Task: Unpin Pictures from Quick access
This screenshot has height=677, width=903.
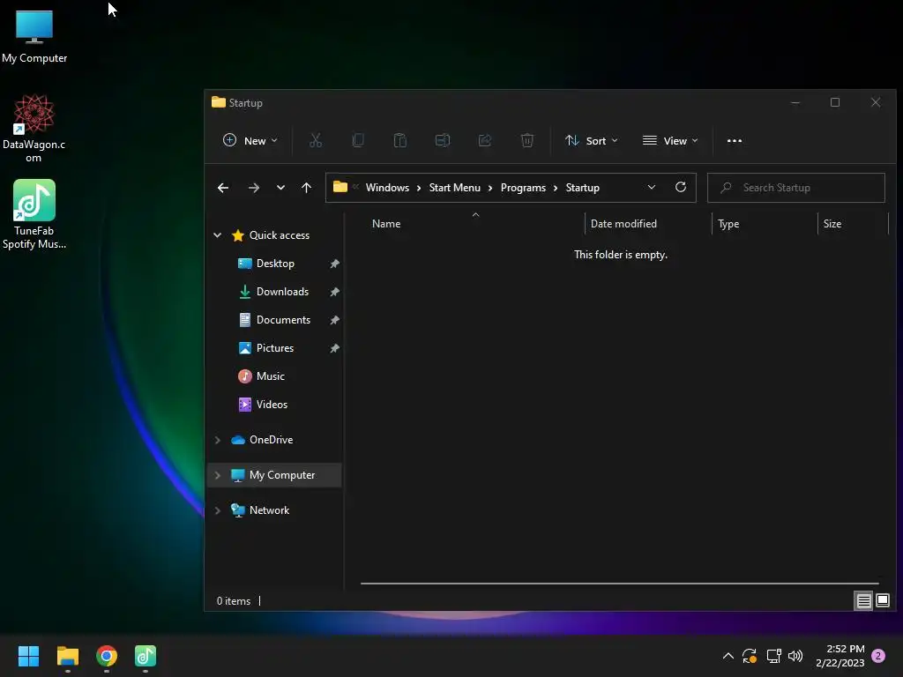Action: tap(334, 348)
